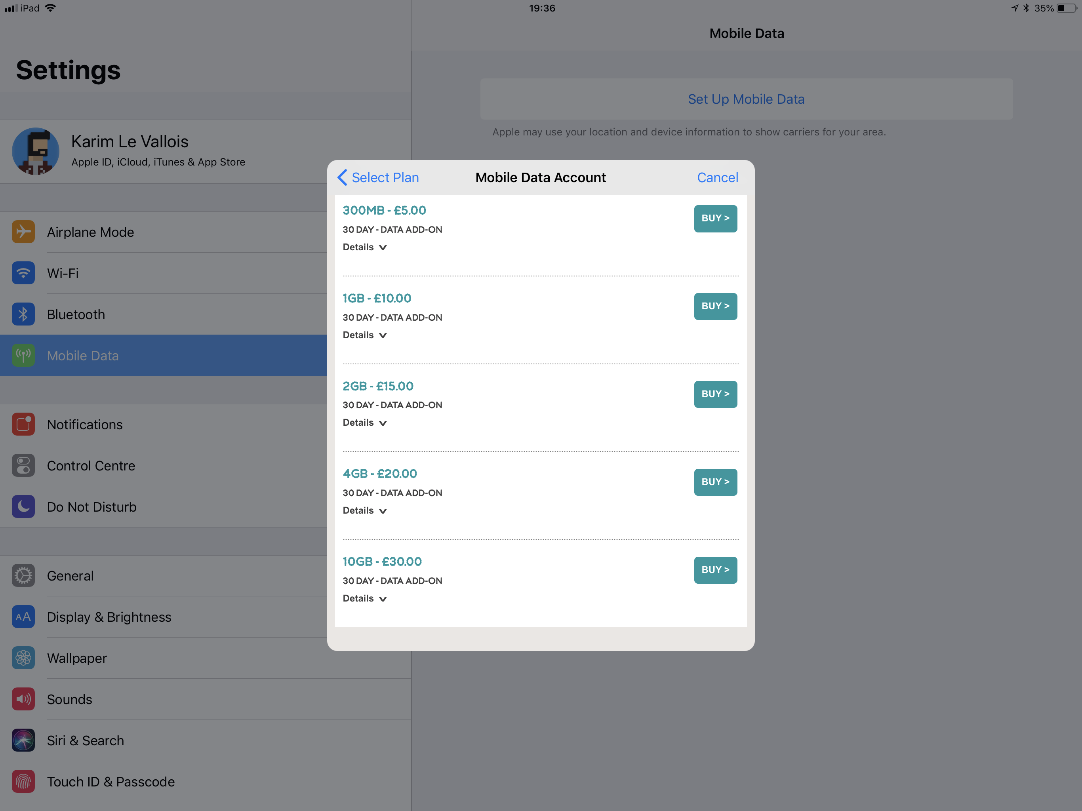Tap the 10GB - £30.00 plan title
The height and width of the screenshot is (811, 1082).
point(382,562)
